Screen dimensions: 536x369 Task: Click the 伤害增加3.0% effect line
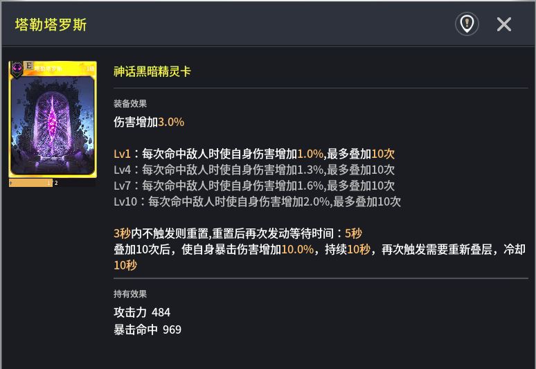149,122
